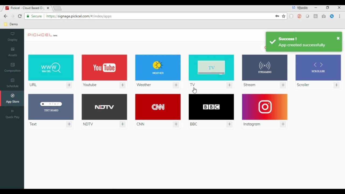Screen dimensions: 345x194
Task: Go to Assets in the sidebar
Action: (12, 52)
